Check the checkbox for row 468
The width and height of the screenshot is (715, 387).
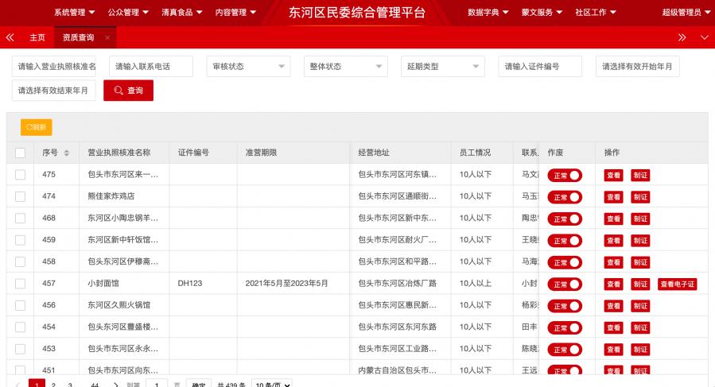pos(21,218)
